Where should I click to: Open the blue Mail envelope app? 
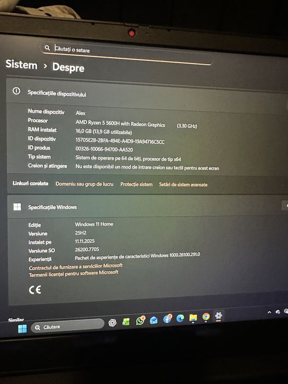tap(154, 320)
